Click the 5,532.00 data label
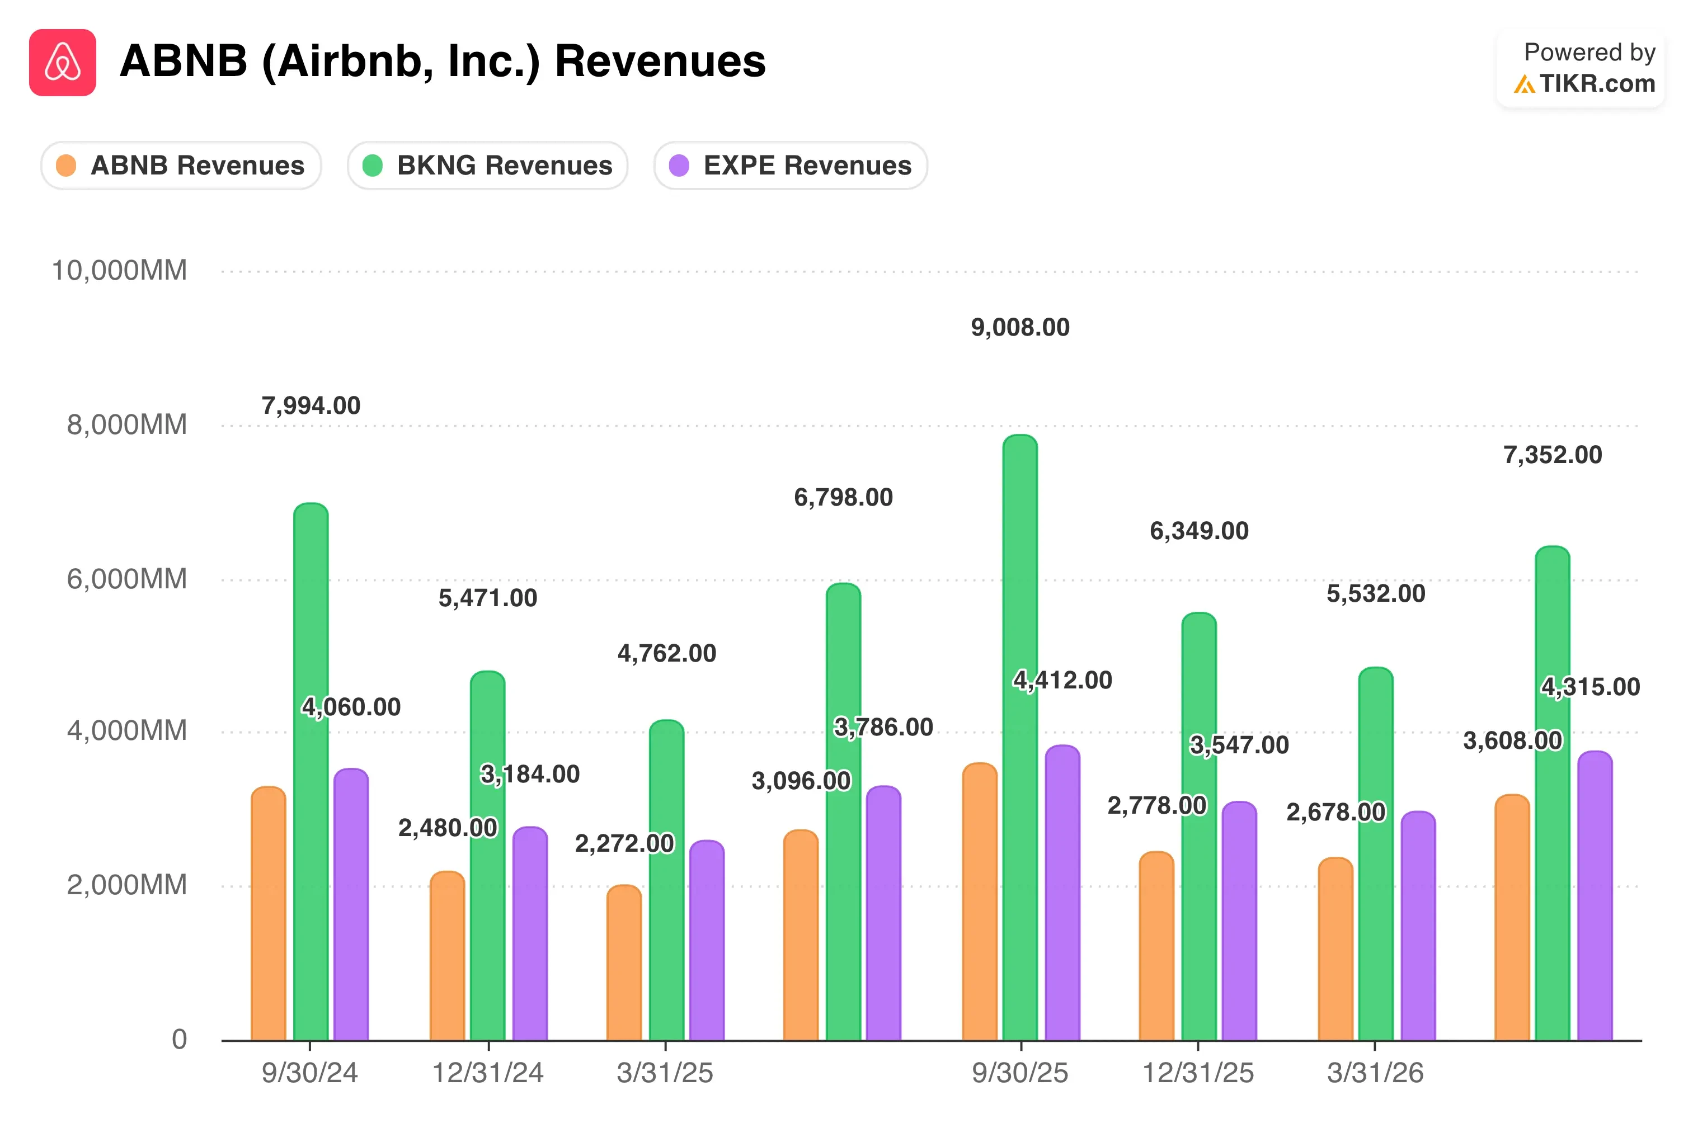 tap(1376, 593)
